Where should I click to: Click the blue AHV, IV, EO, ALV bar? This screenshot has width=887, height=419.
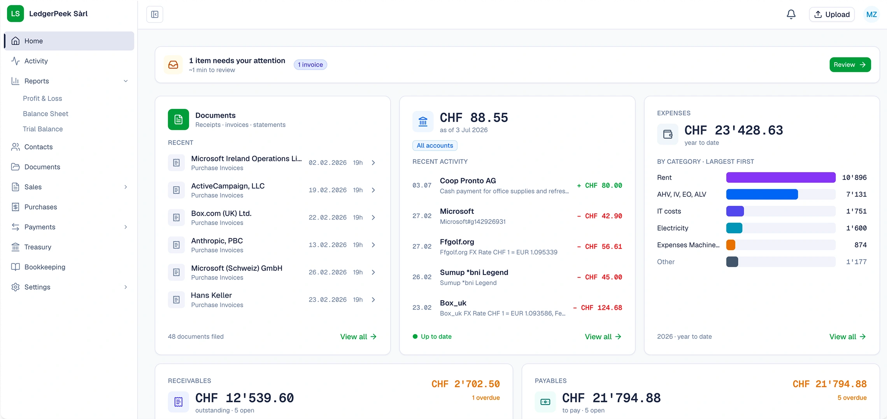762,194
